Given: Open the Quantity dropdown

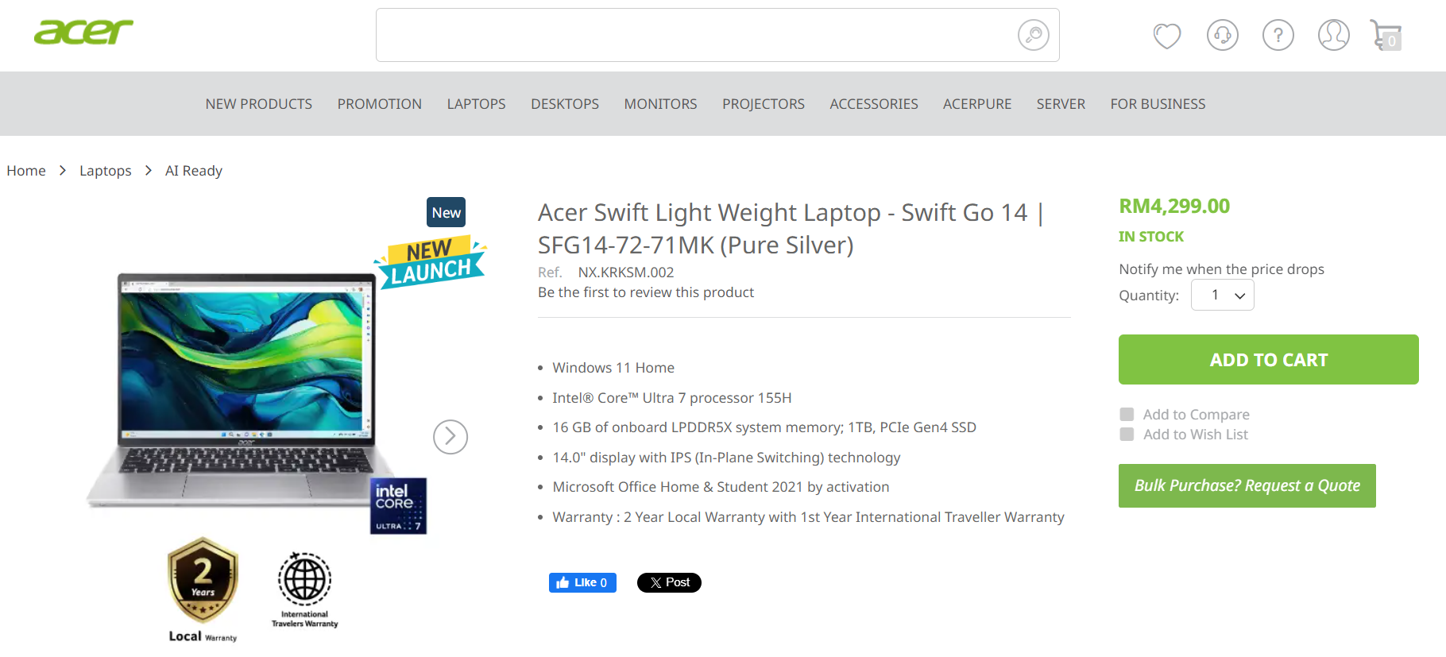Looking at the screenshot, I should (x=1223, y=295).
